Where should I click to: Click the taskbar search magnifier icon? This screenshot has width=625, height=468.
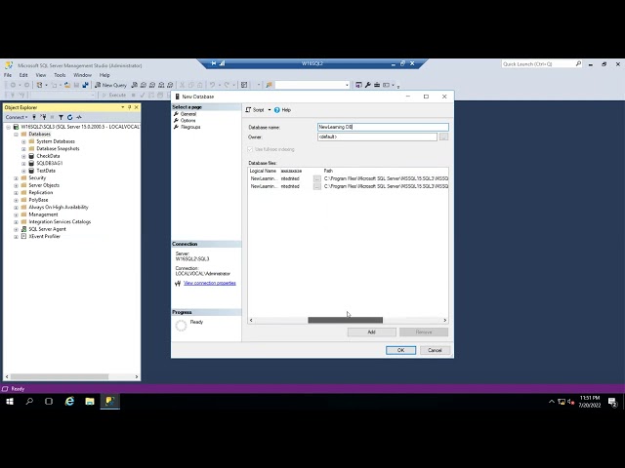pyautogui.click(x=29, y=401)
